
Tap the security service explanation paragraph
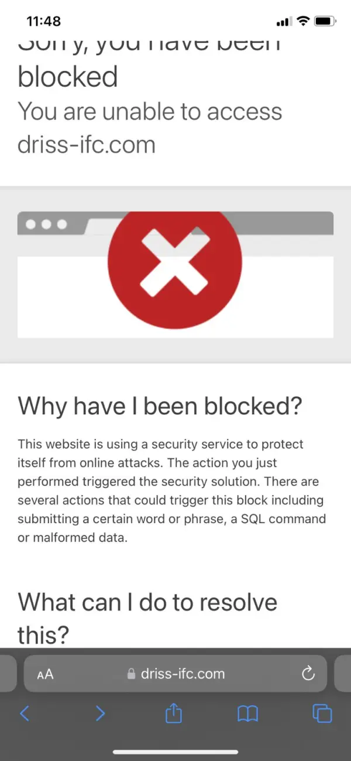click(171, 490)
